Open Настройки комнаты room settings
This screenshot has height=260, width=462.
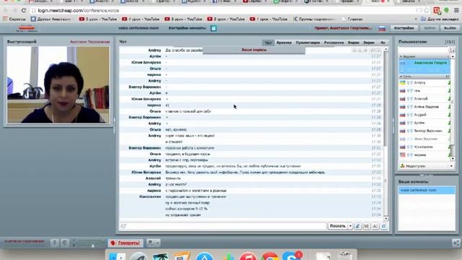[187, 28]
